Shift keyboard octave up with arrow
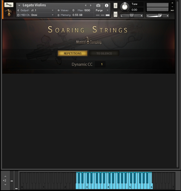This screenshot has height=191, width=181. click(5, 176)
